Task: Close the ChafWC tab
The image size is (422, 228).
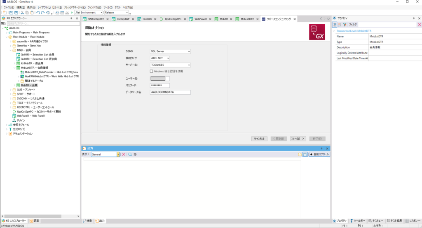Action: click(x=155, y=19)
